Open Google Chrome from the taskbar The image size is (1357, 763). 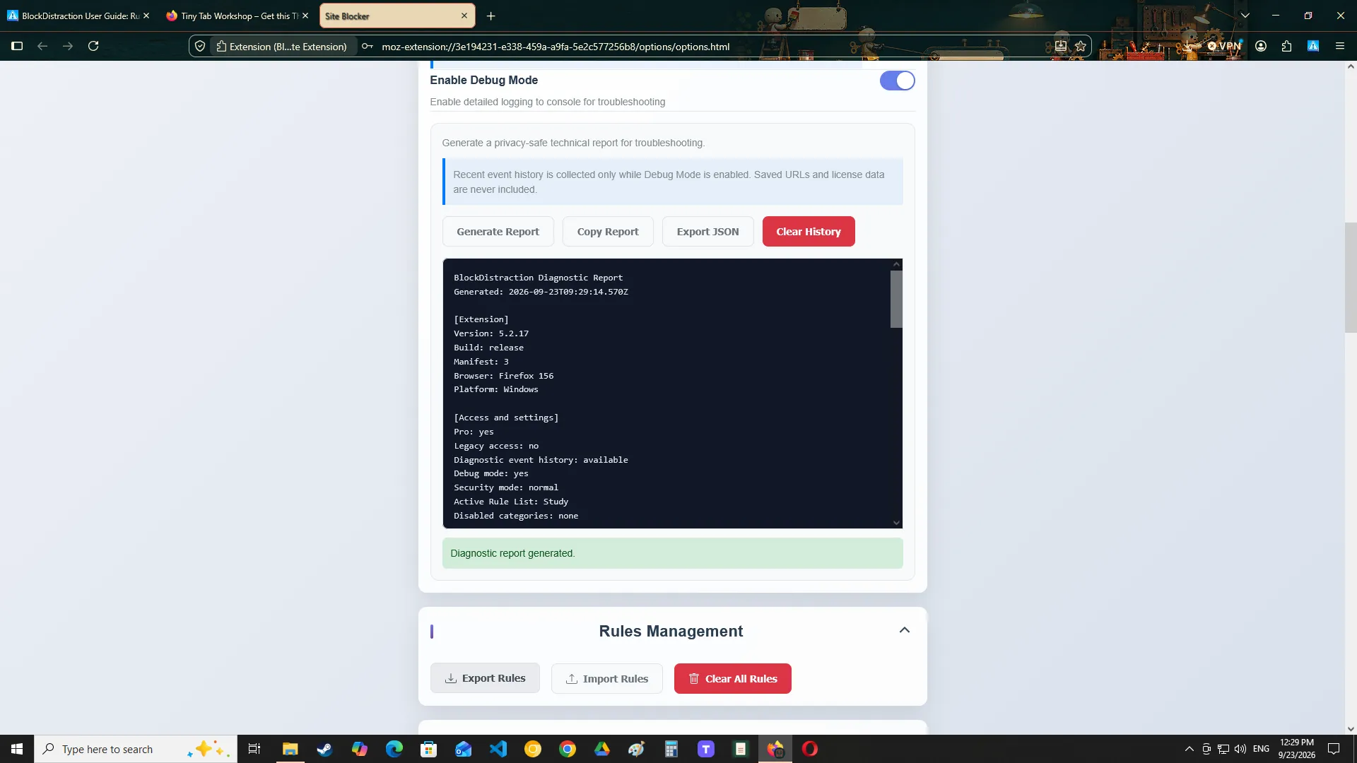coord(568,749)
